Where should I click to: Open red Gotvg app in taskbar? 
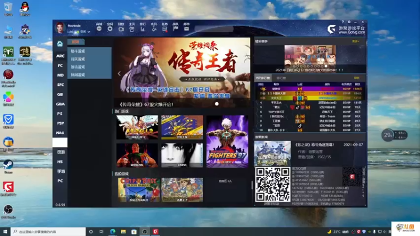(x=155, y=231)
